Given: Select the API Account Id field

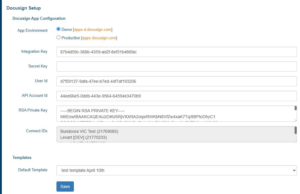Looking at the screenshot, I should tap(177, 96).
